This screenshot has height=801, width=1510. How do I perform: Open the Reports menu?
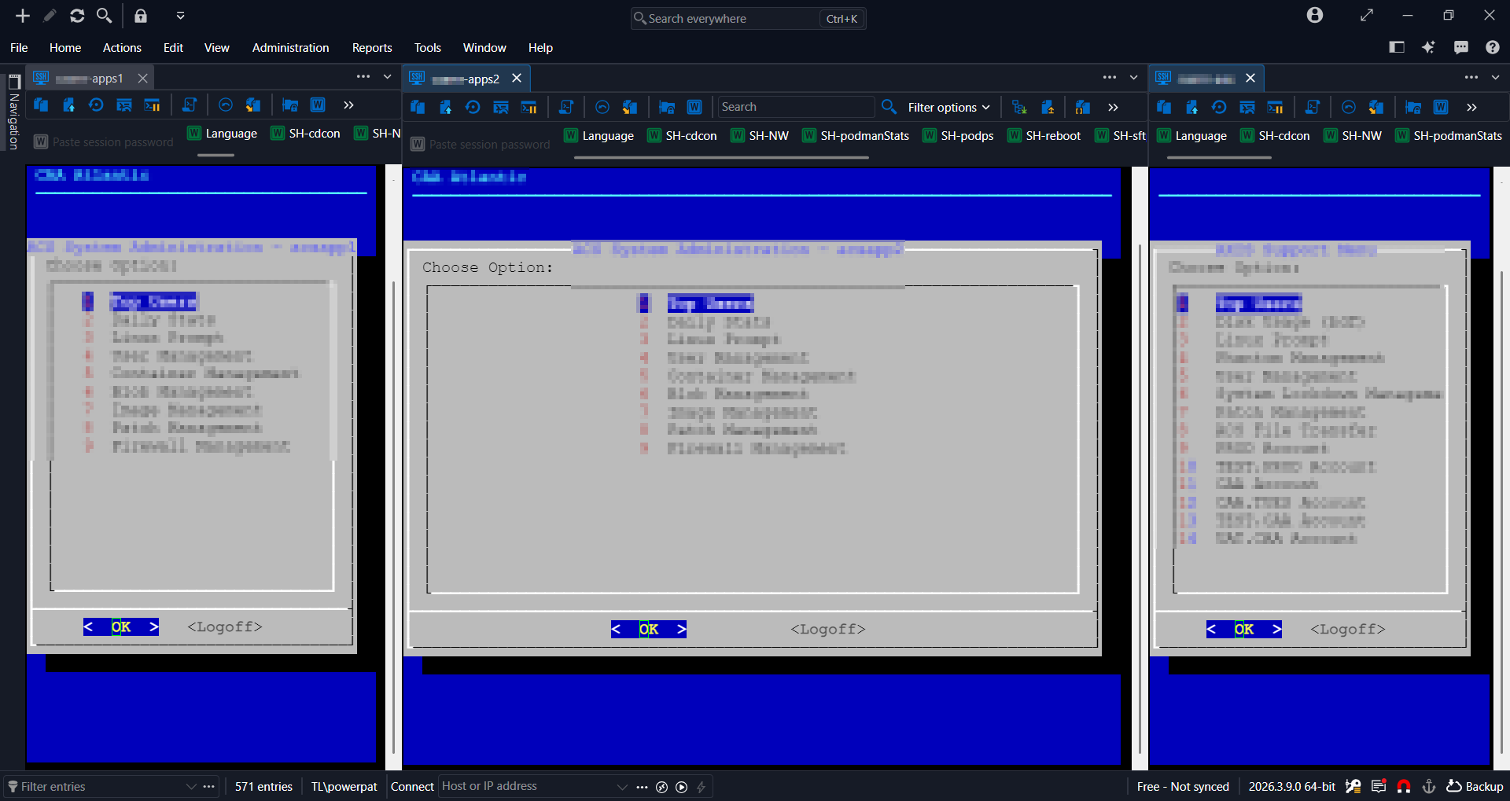372,48
